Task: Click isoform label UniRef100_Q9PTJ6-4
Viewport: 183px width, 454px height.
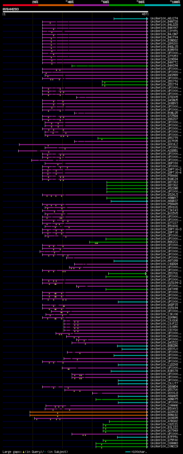Action: tap(166, 173)
